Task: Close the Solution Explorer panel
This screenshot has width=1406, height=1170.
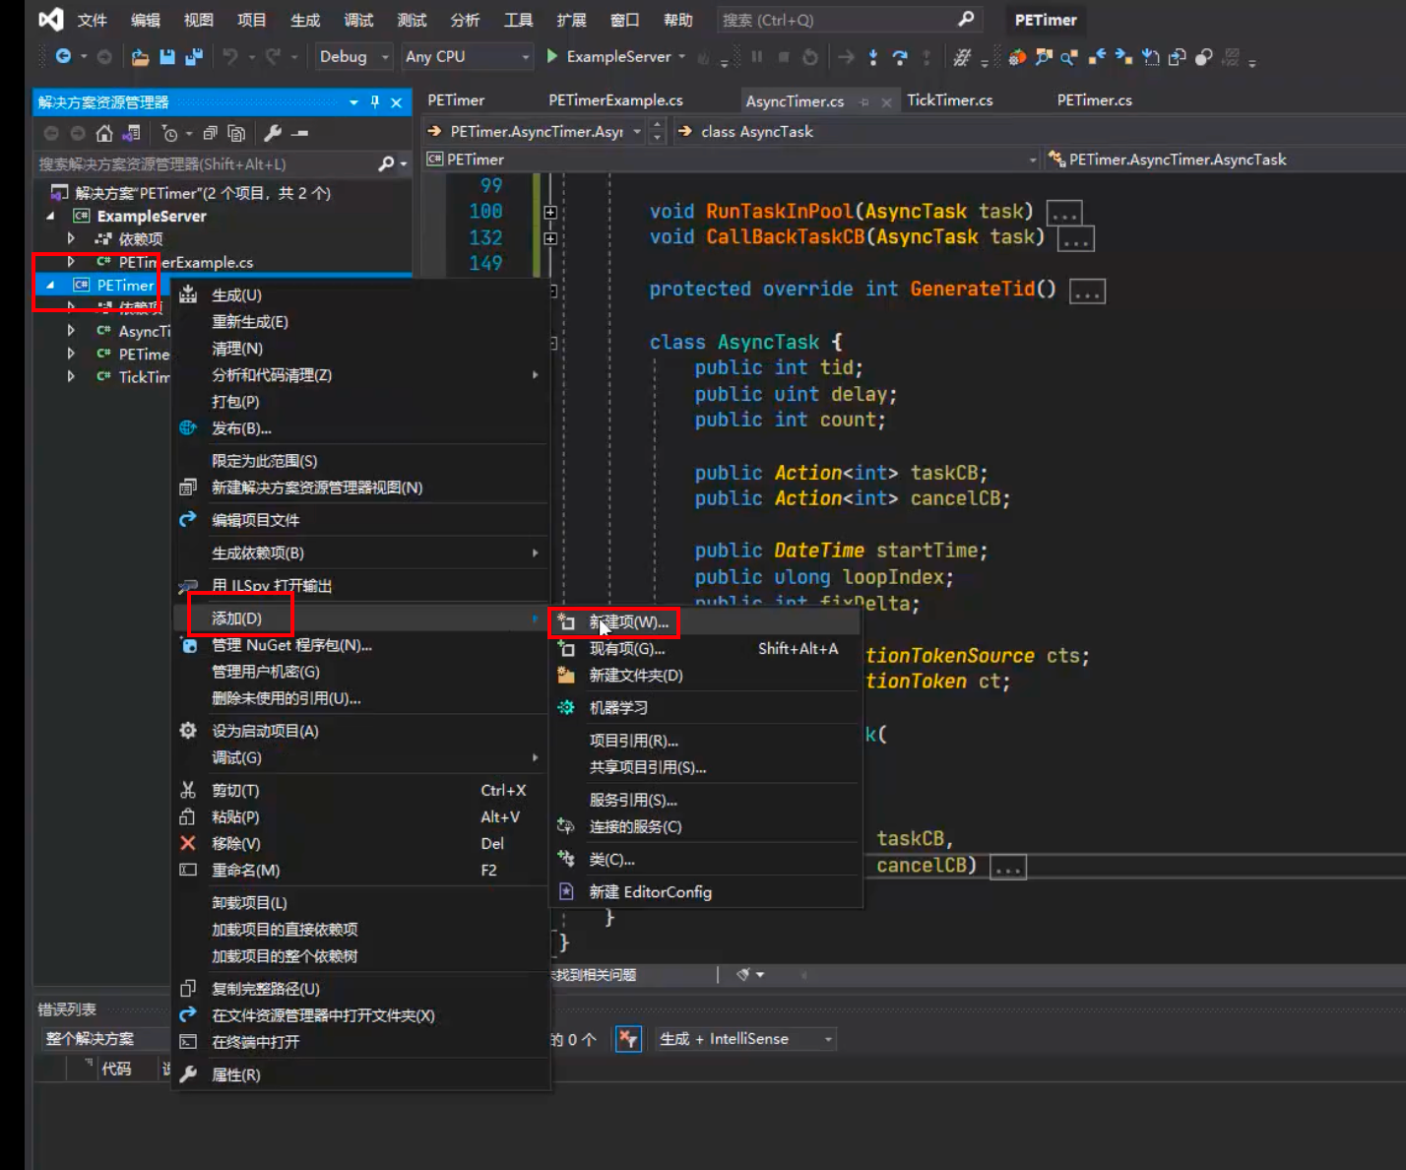Action: 396,101
